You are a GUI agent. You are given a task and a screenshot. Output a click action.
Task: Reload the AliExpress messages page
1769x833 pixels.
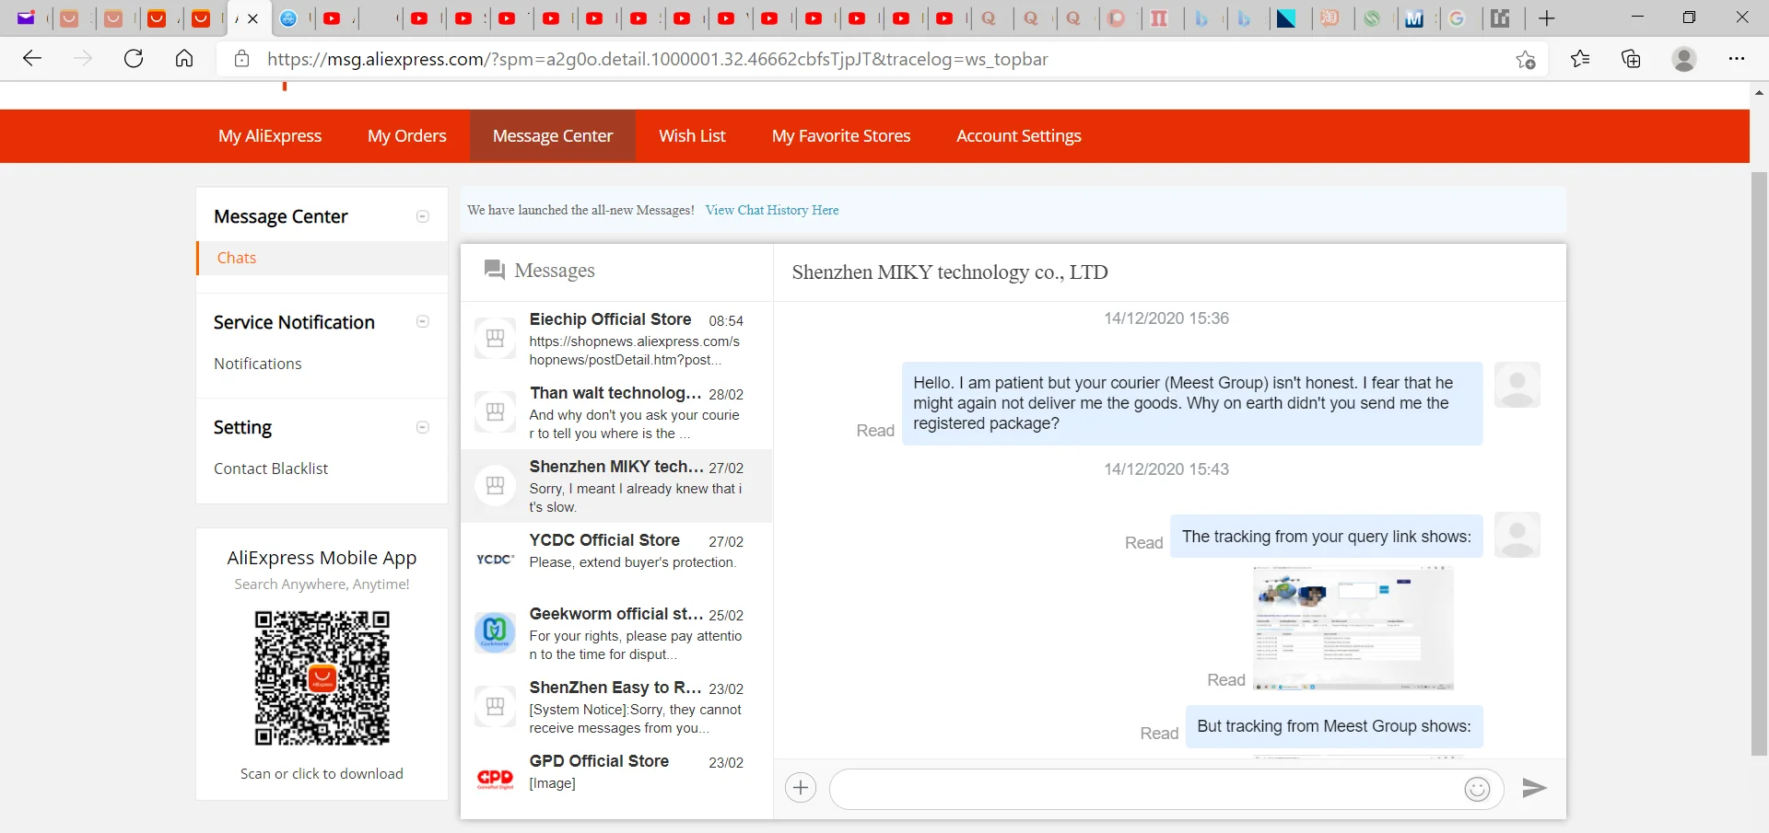134,59
